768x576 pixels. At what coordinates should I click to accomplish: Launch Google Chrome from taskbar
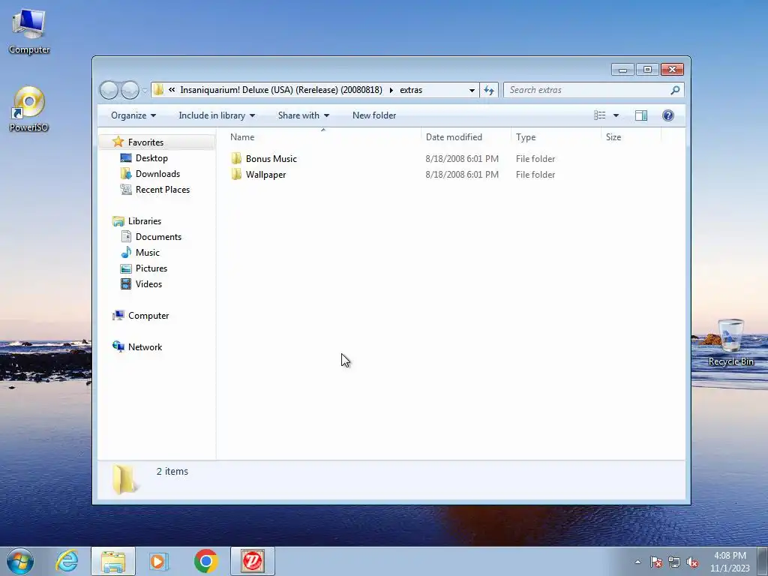click(x=205, y=561)
